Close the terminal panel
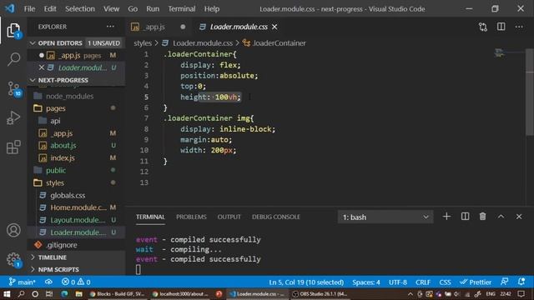 click(519, 217)
